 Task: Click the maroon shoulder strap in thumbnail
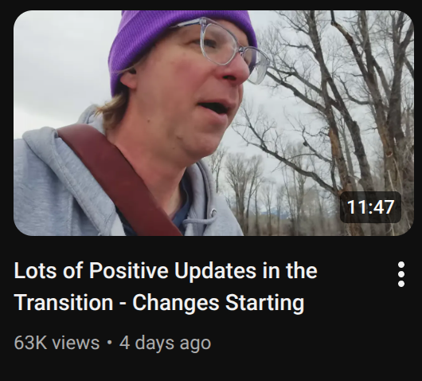(x=119, y=178)
